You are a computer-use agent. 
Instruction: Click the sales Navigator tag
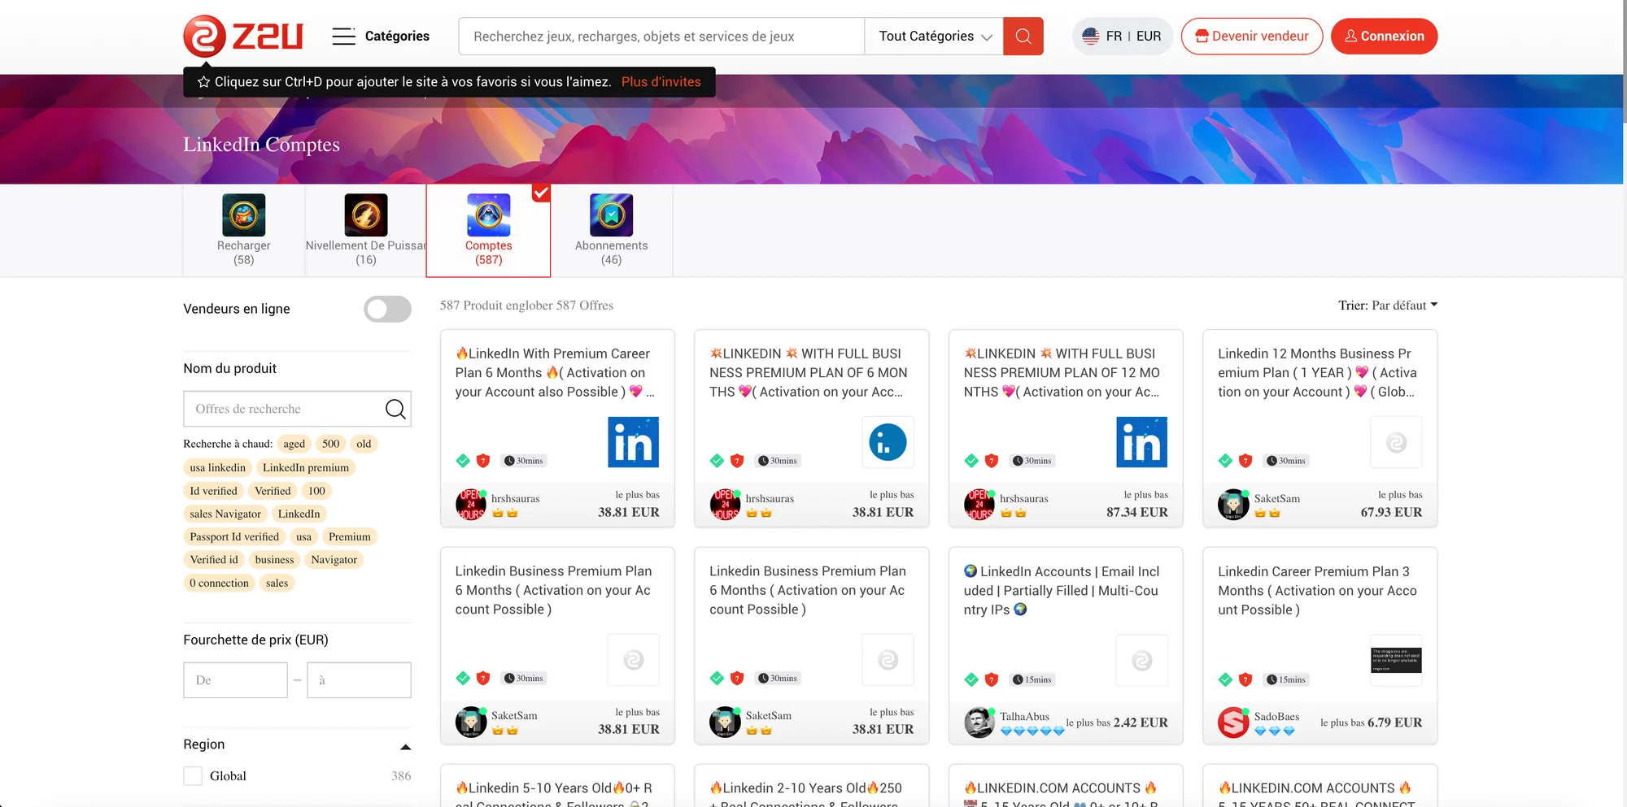click(225, 514)
